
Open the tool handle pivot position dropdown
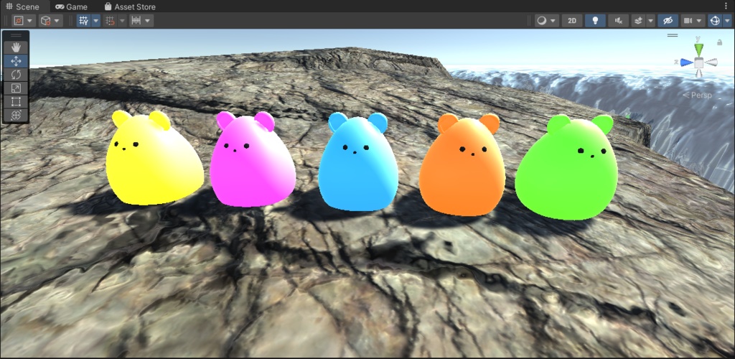coord(24,21)
